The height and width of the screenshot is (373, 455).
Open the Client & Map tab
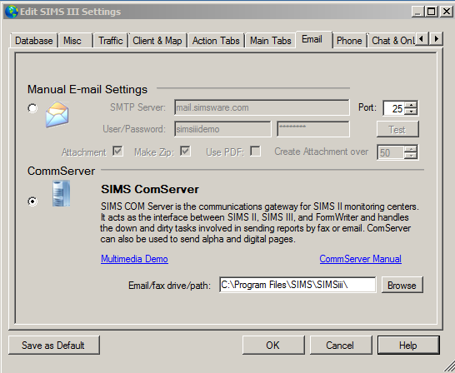click(x=157, y=41)
